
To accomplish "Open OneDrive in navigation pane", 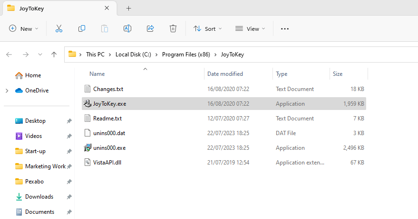I will point(32,91).
